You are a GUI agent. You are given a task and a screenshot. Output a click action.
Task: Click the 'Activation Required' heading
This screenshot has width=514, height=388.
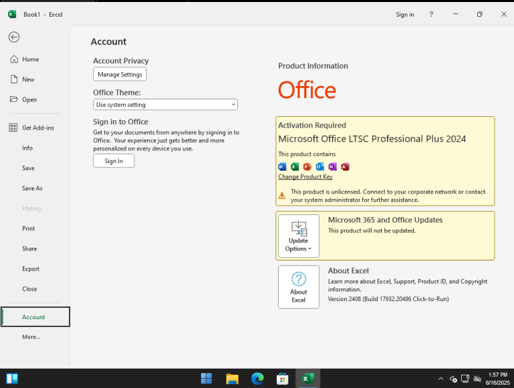click(x=312, y=125)
